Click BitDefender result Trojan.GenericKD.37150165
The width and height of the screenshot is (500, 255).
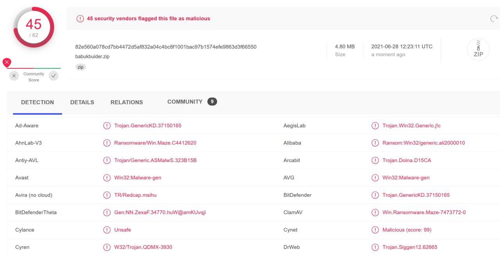click(x=416, y=195)
